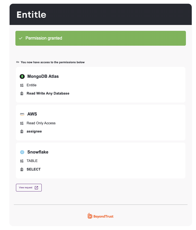Click the resource icon beside Entitle
Screen dimensions: 196x230
(x=22, y=85)
